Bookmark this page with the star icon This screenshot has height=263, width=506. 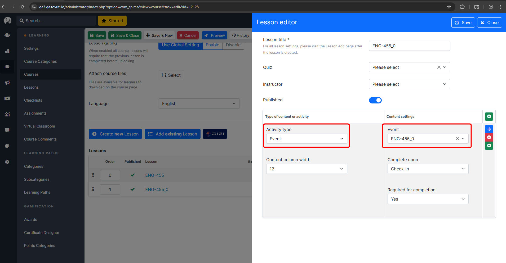coord(449,7)
